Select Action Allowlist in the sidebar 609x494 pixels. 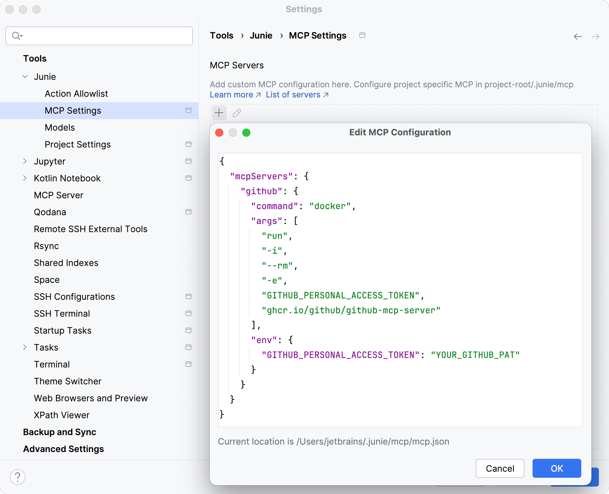coord(76,94)
